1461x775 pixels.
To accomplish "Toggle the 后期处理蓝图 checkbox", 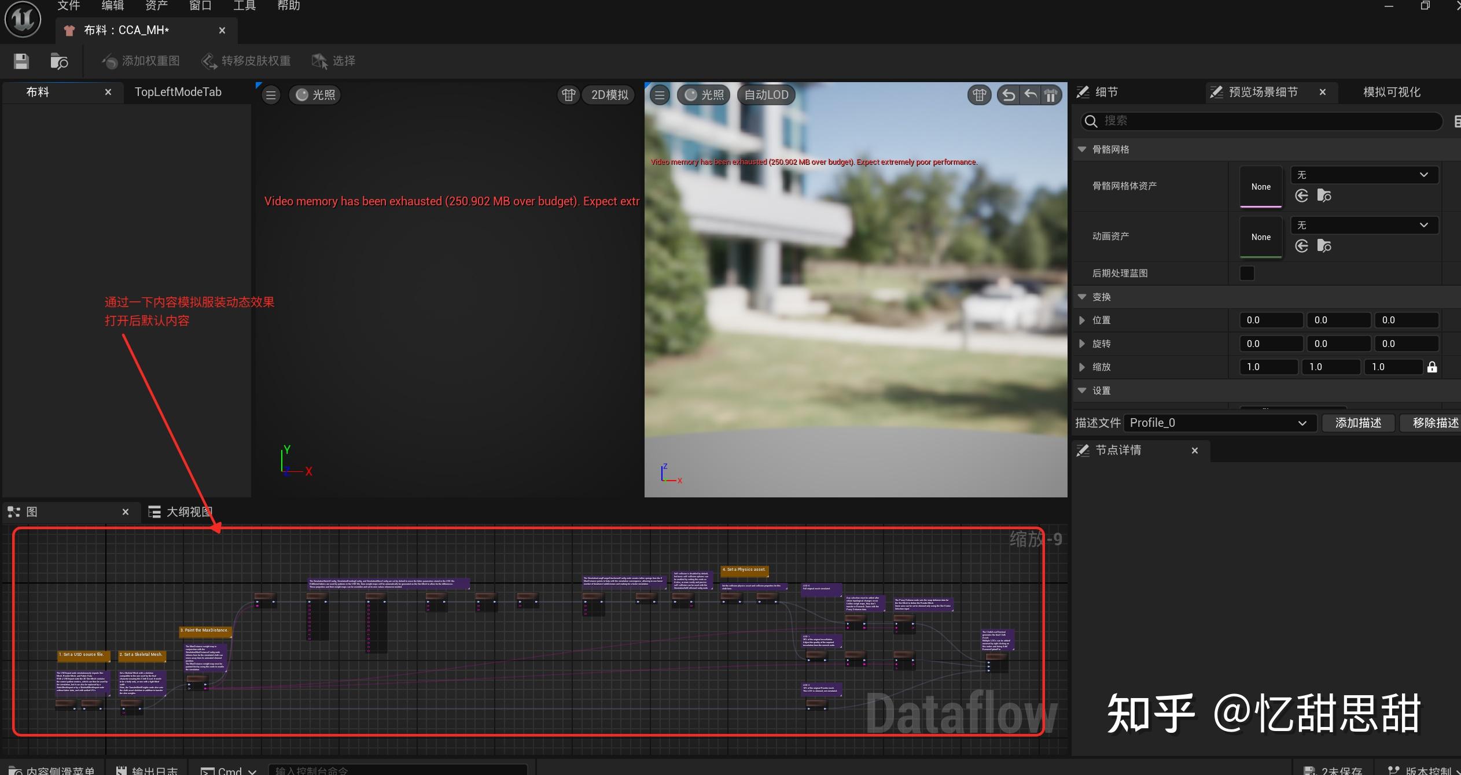I will 1247,273.
